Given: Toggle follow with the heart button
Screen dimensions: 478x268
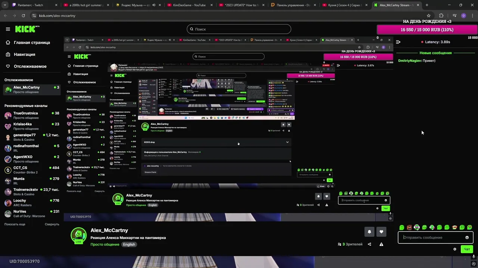Looking at the screenshot, I should (381, 232).
